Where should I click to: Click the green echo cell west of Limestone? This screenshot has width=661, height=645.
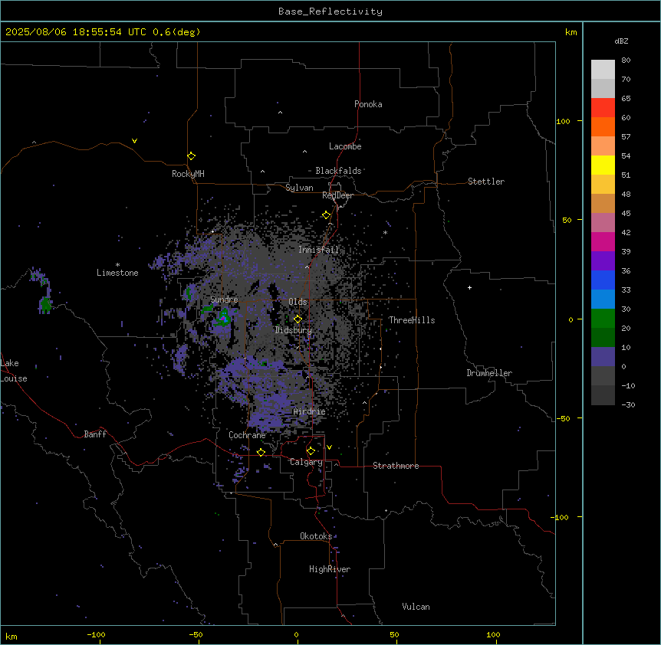click(x=45, y=303)
